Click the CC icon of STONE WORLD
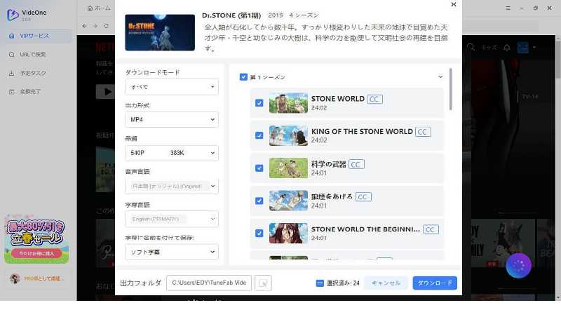This screenshot has height=317, width=561. click(374, 99)
